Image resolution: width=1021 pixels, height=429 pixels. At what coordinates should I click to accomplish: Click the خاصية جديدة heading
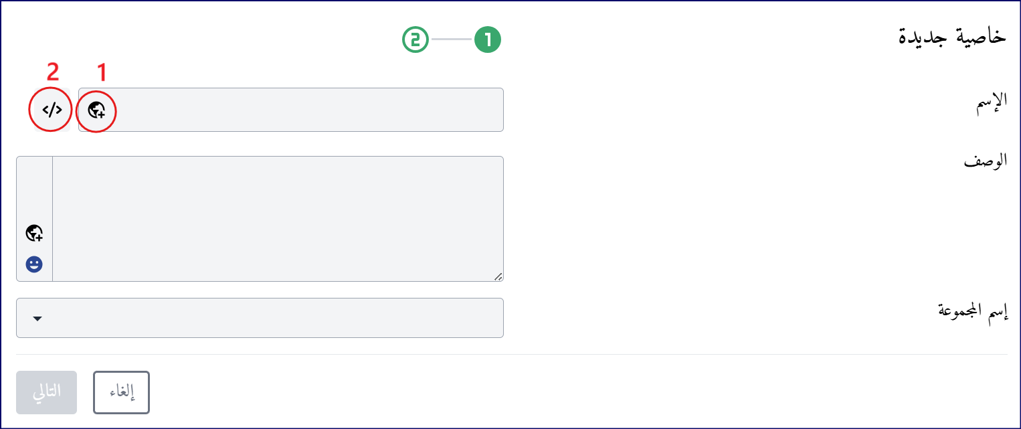pyautogui.click(x=952, y=37)
